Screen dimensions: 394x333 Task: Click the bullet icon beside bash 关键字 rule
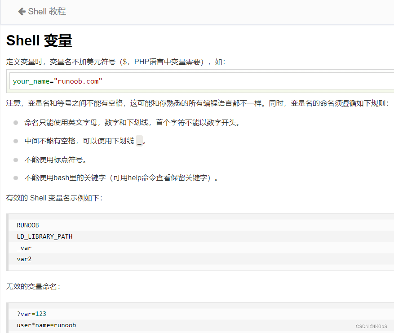click(15, 178)
